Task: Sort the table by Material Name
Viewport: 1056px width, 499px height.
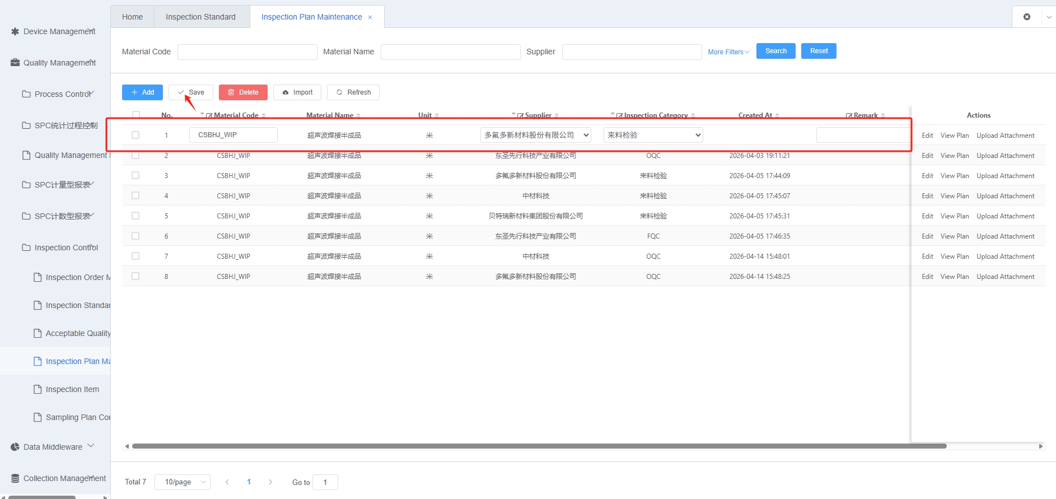Action: pyautogui.click(x=358, y=115)
